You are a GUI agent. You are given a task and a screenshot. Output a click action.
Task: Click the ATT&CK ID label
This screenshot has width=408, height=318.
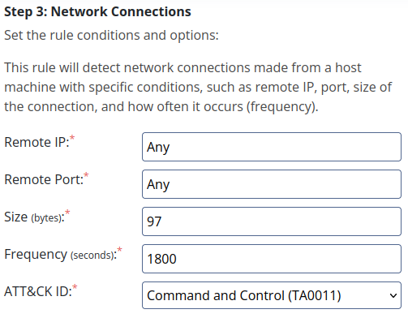pyautogui.click(x=38, y=291)
